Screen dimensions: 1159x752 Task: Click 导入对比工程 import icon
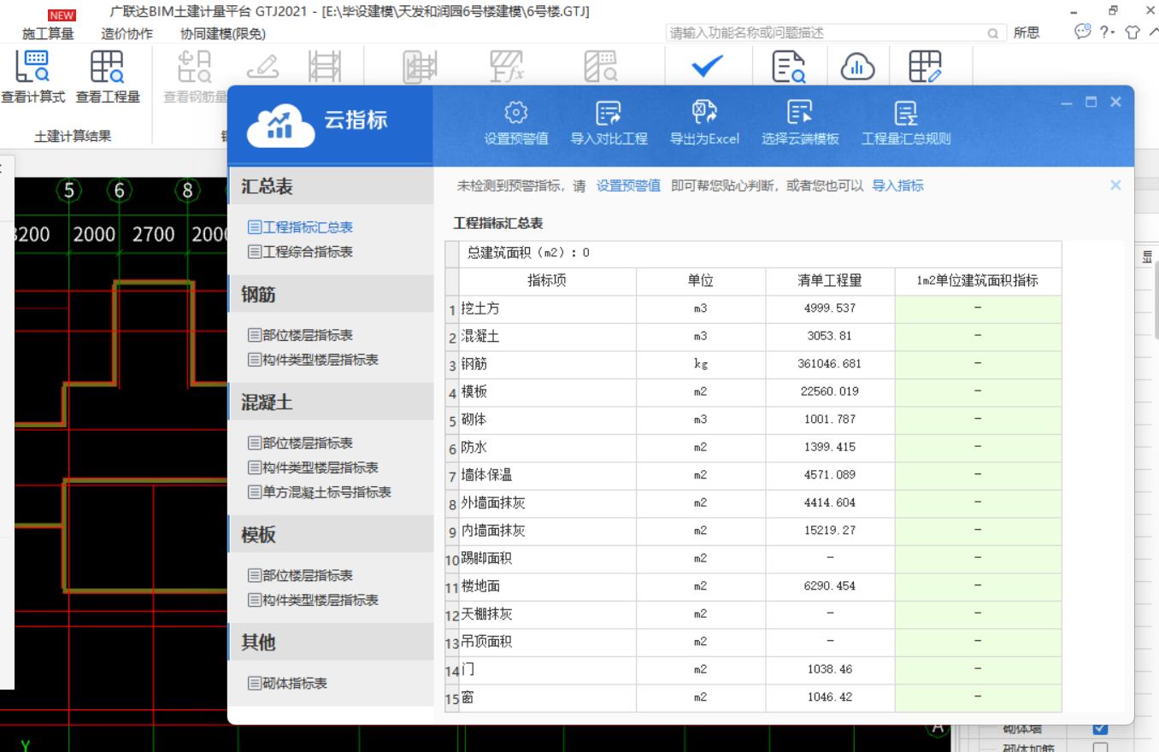pos(609,112)
